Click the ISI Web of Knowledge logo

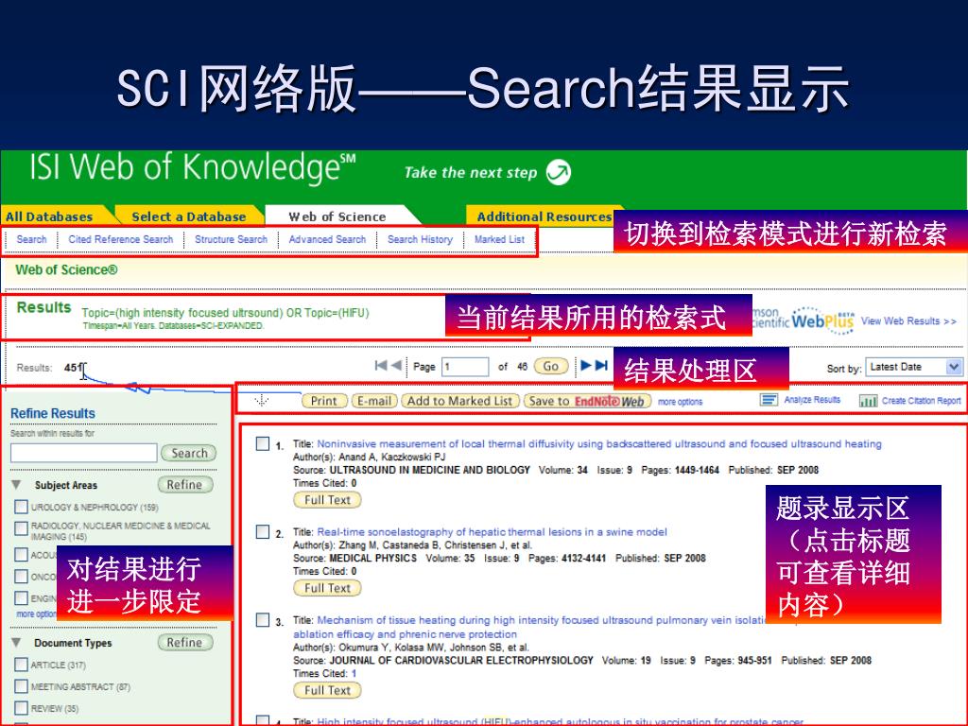point(193,168)
